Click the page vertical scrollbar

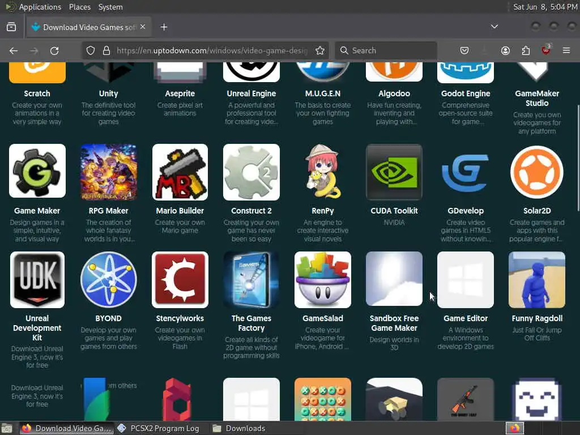(x=577, y=159)
